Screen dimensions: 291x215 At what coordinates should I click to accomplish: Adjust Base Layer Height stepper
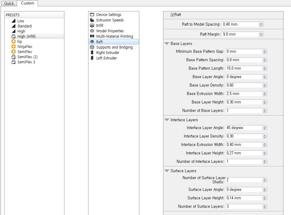[265, 102]
